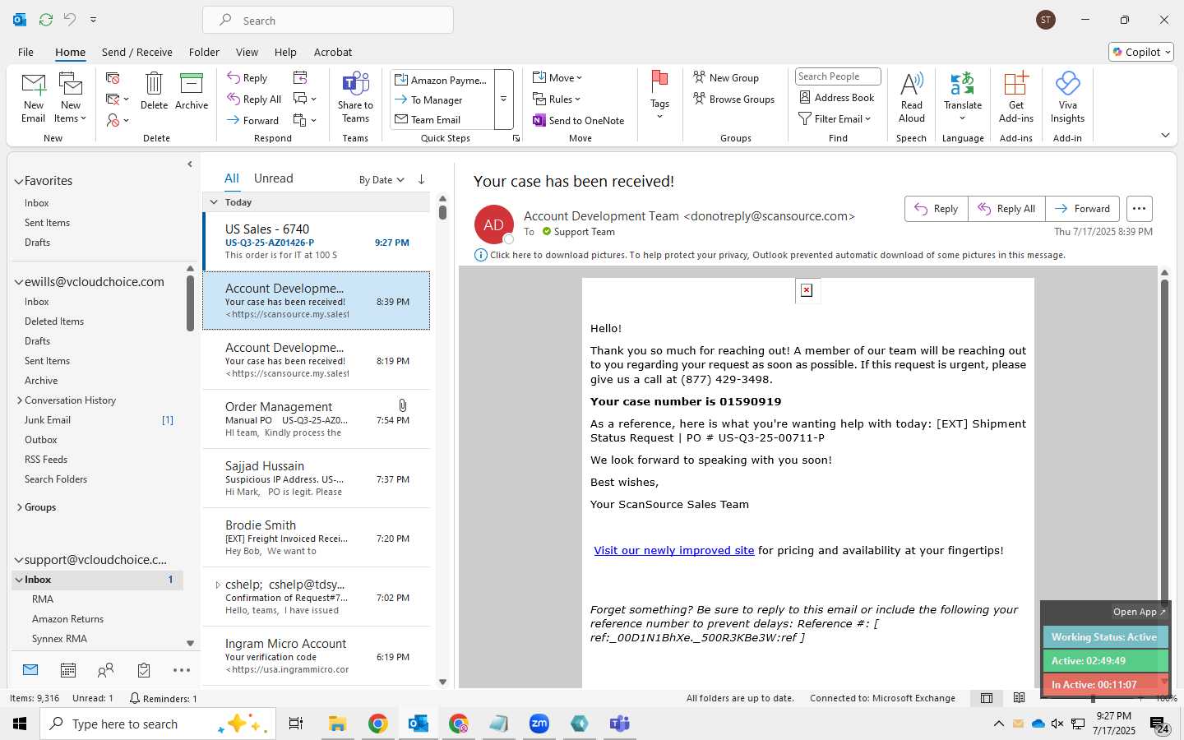Click Reply All in the ribbon
The width and height of the screenshot is (1184, 740).
point(254,99)
